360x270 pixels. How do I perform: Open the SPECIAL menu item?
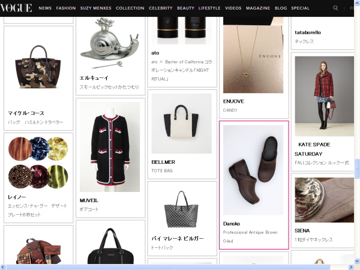point(301,8)
